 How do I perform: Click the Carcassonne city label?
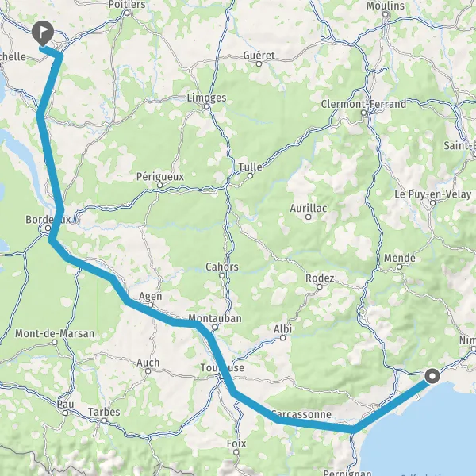[301, 414]
